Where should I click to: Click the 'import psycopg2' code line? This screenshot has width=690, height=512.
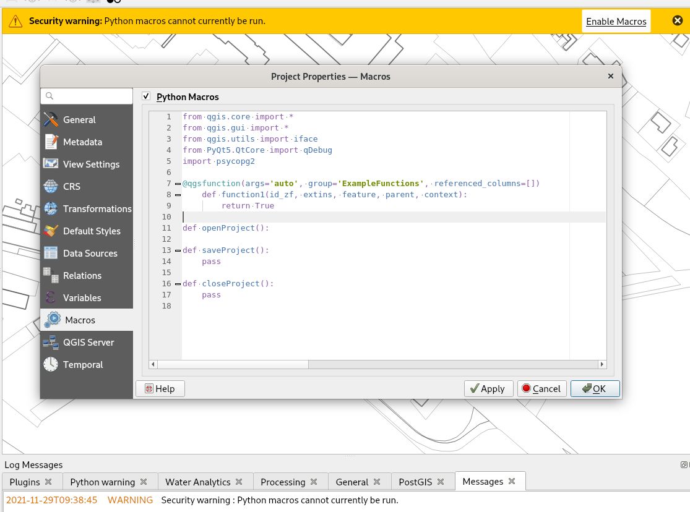(218, 161)
